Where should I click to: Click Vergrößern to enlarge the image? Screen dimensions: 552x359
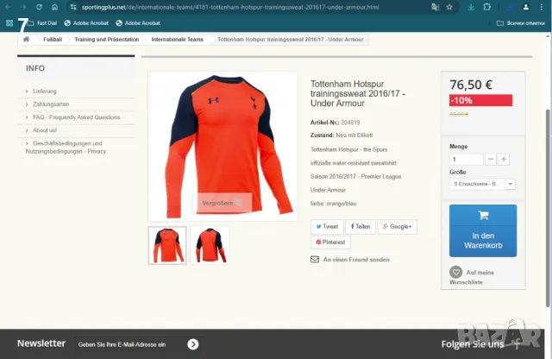(x=223, y=203)
